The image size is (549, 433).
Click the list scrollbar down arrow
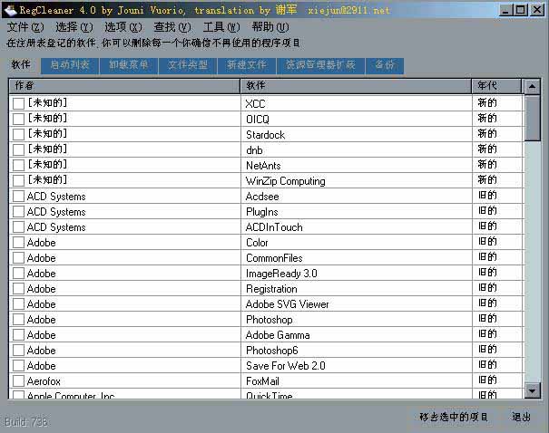pos(533,390)
